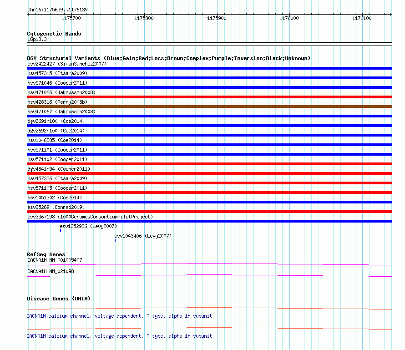The height and width of the screenshot is (350, 405).
Task: Click the 16p13.3 band label
Action: [37, 39]
